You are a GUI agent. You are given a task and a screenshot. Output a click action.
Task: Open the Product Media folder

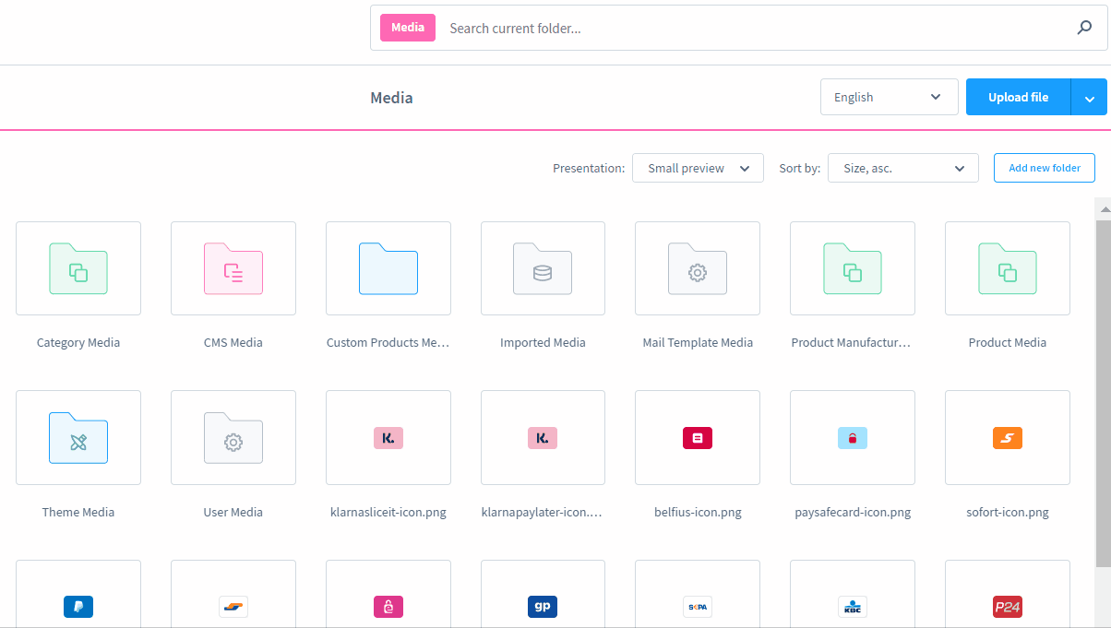1008,268
